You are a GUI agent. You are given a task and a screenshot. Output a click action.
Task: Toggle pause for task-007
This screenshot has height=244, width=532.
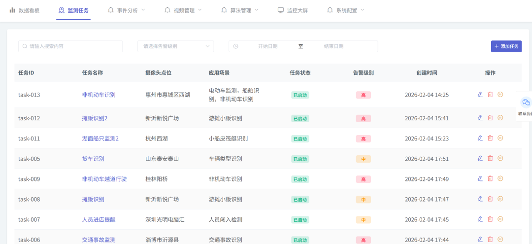(x=500, y=219)
